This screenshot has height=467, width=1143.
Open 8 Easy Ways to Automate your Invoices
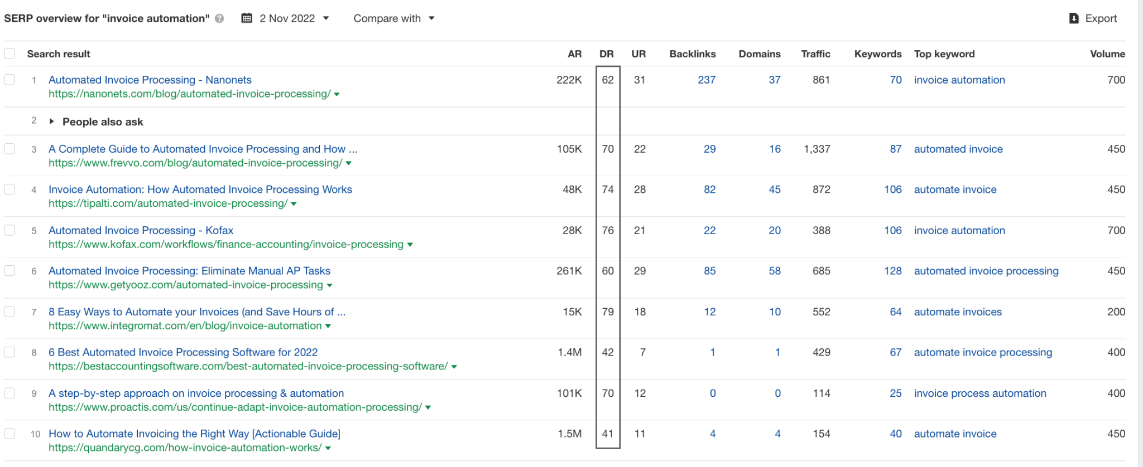[197, 312]
